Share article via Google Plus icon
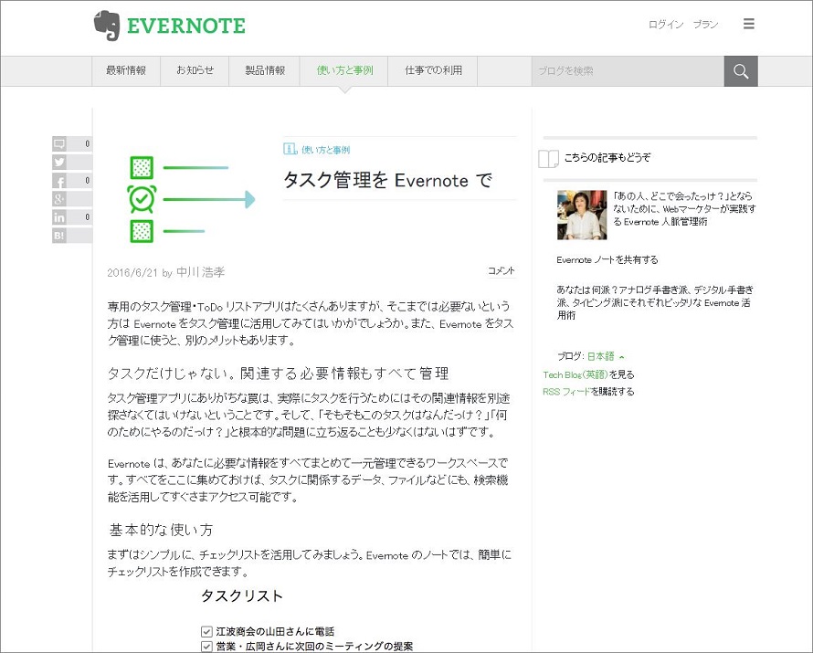Image resolution: width=813 pixels, height=653 pixels. point(59,198)
